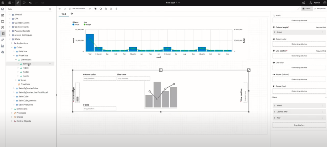Toggle Edit mode pencil icon

coord(18,3)
